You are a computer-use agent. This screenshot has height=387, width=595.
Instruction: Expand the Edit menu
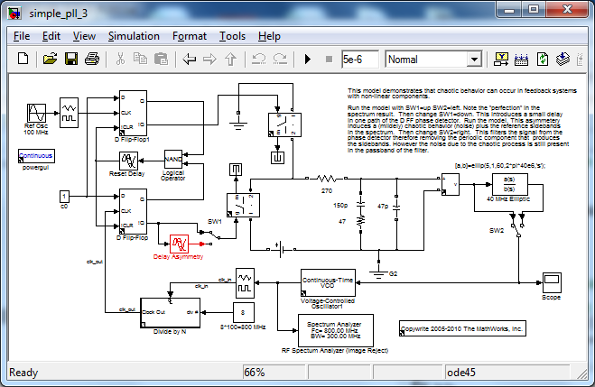point(51,36)
